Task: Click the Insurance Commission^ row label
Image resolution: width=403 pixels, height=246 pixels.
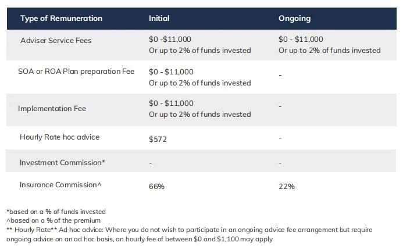Action: click(60, 185)
